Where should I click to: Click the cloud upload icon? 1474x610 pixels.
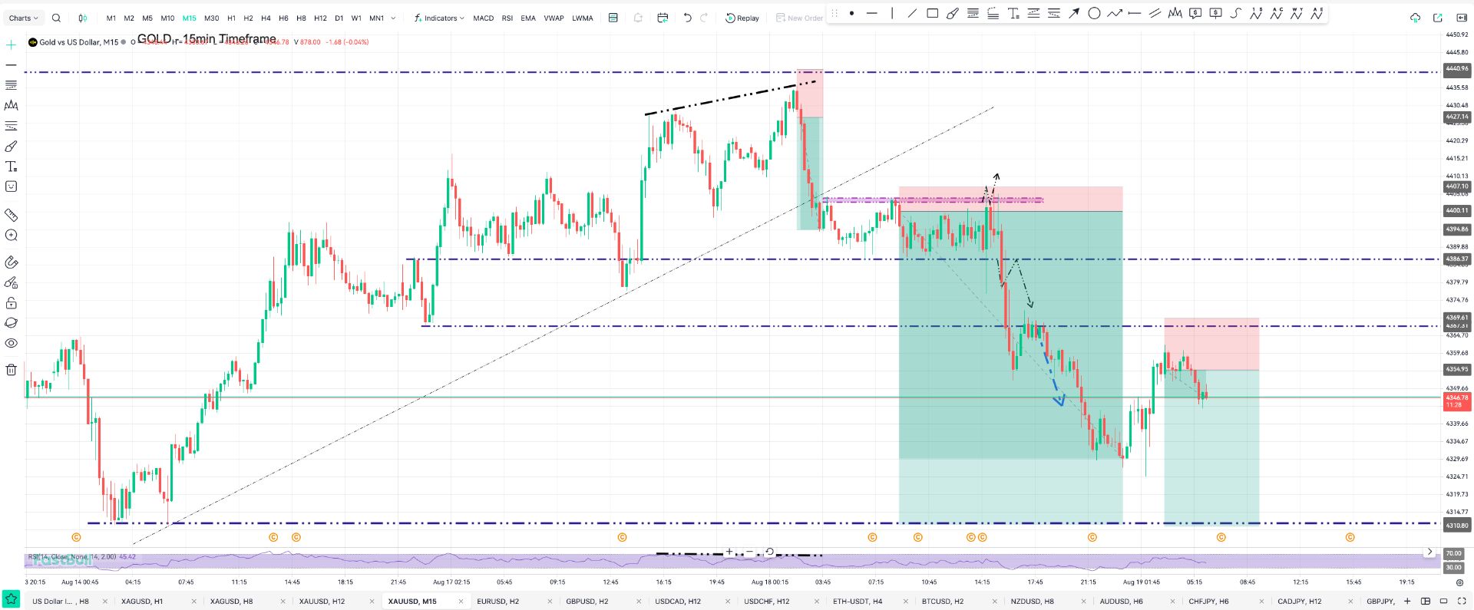click(1415, 18)
